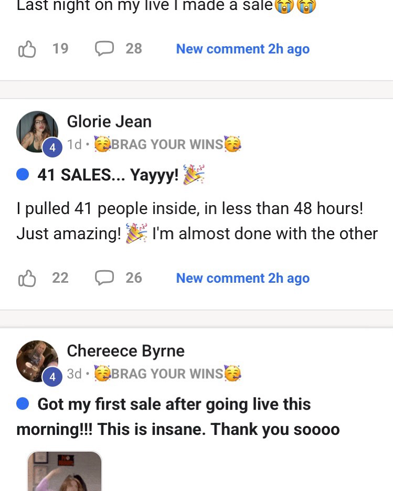Viewport: 393px width, 491px height.
Task: Open the Glorie Jean name link
Action: point(109,122)
